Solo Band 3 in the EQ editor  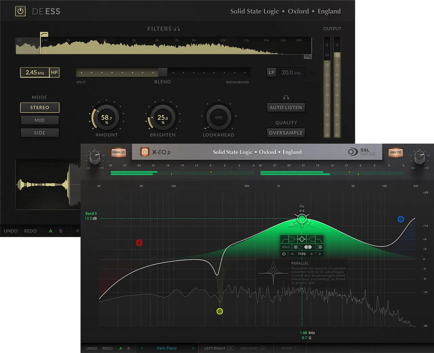coord(286,247)
